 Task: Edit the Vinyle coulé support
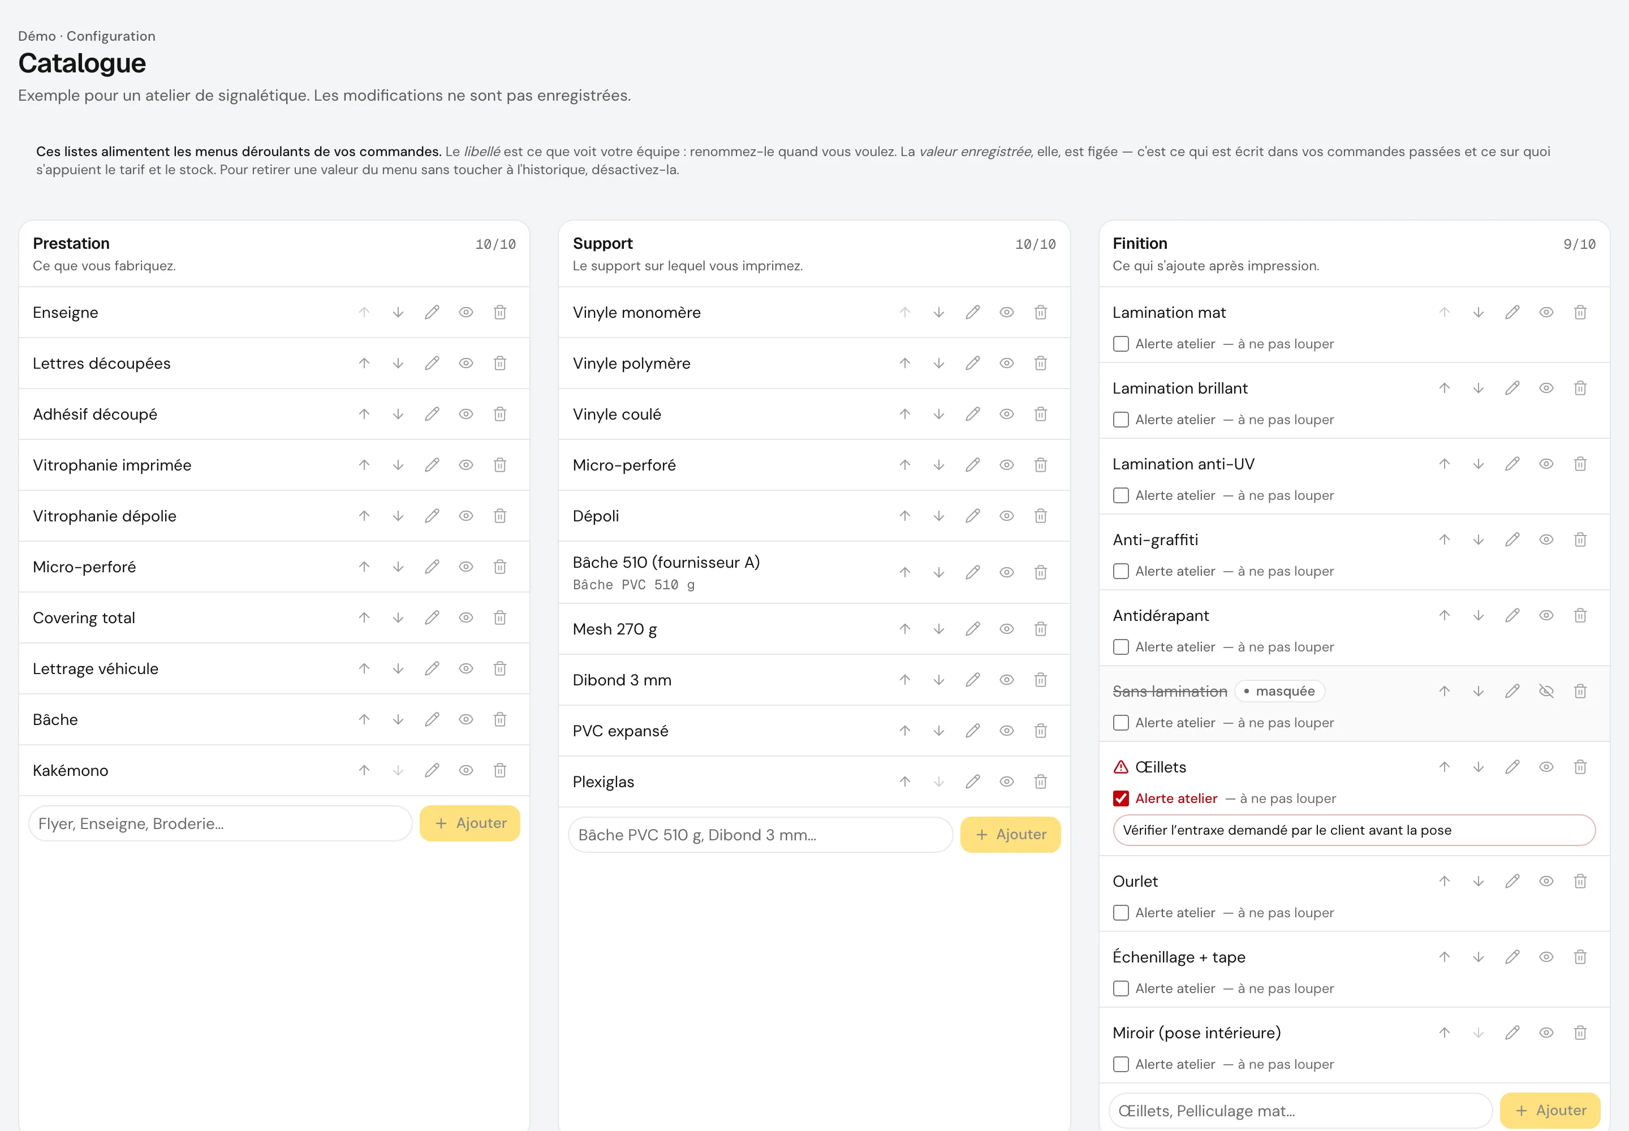(972, 415)
